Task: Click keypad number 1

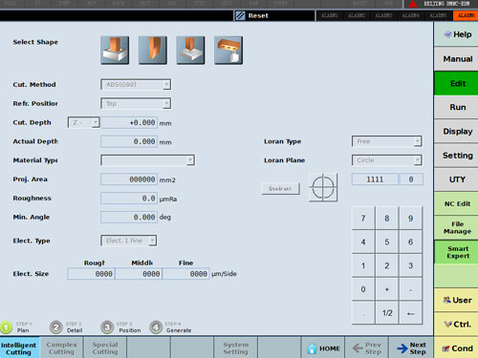Action: tap(363, 265)
